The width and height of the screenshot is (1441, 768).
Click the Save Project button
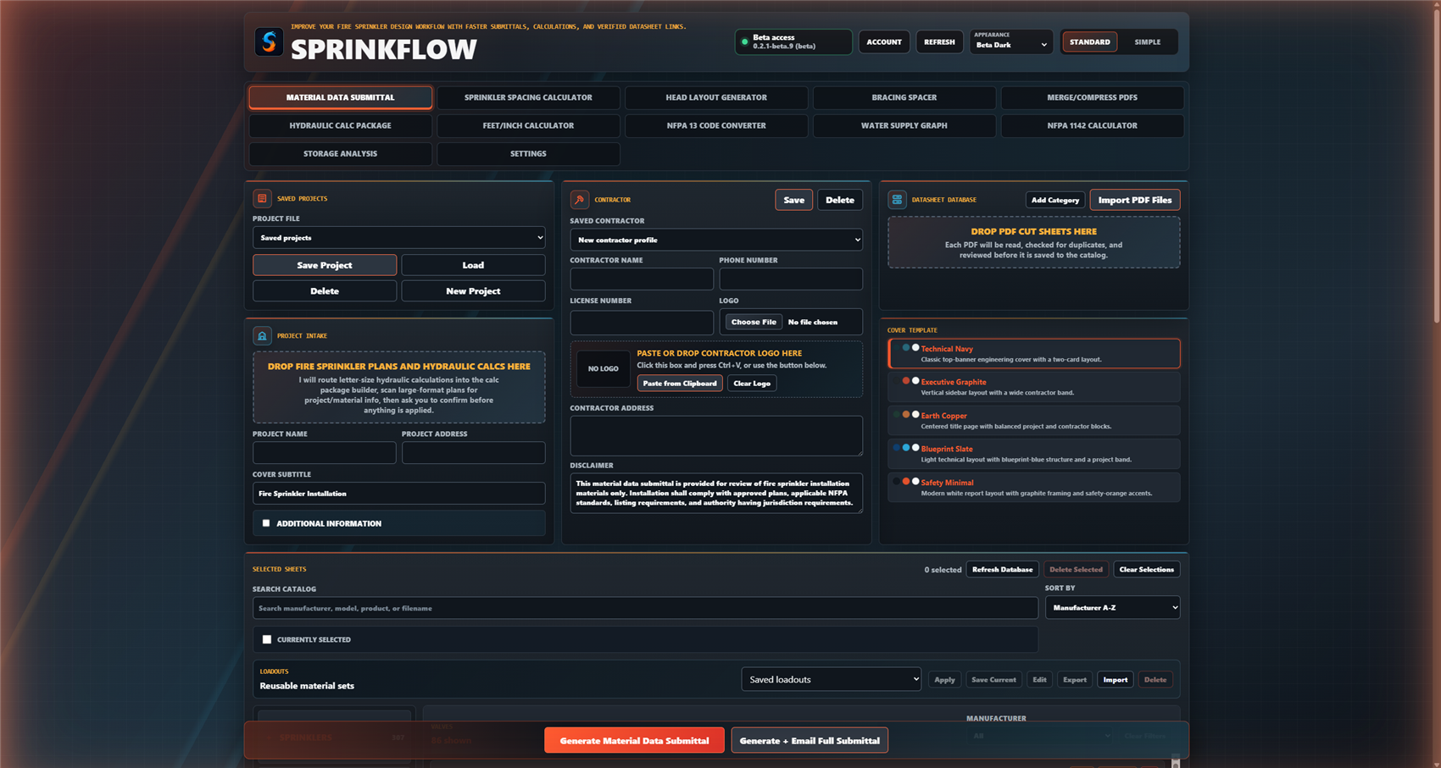click(325, 265)
